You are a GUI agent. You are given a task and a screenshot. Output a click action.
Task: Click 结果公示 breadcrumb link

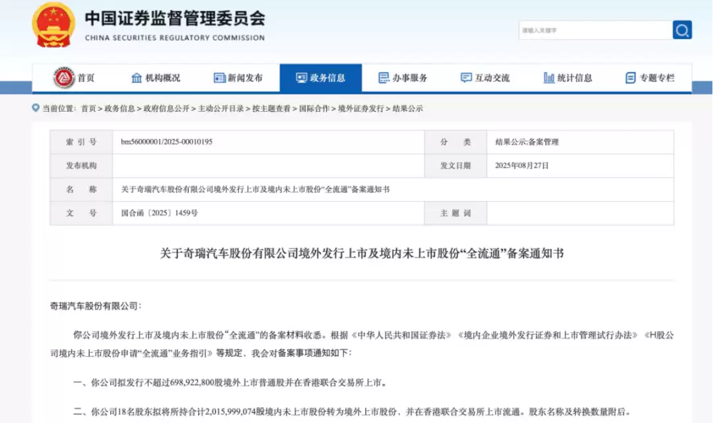coord(407,108)
